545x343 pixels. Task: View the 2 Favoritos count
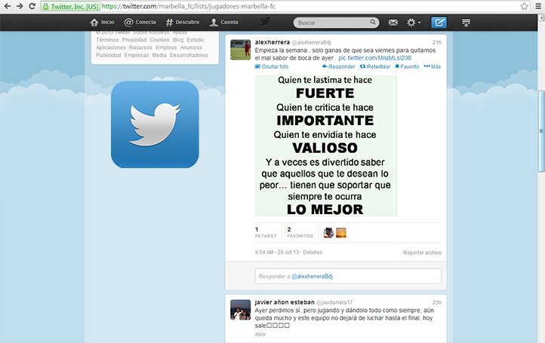(300, 233)
